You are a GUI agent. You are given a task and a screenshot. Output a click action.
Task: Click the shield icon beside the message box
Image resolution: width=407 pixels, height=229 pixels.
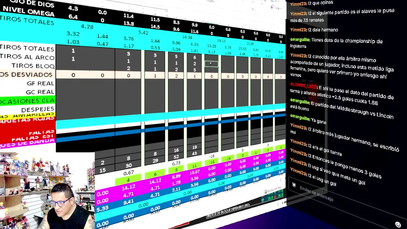point(294,185)
